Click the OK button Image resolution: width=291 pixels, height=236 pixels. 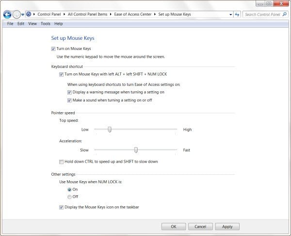click(174, 226)
